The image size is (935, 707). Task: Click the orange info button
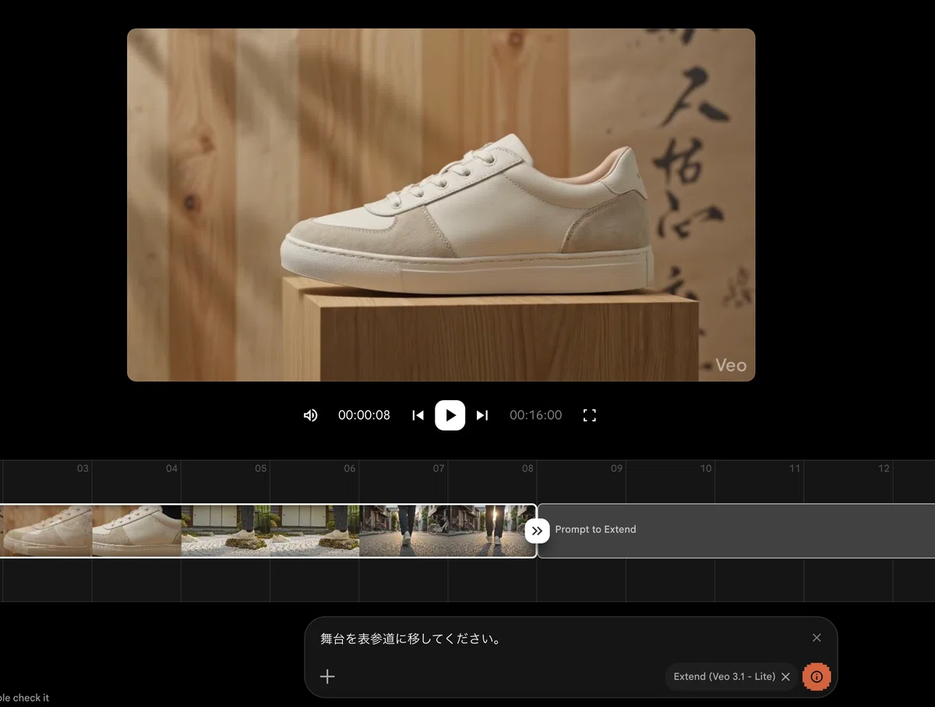(817, 677)
